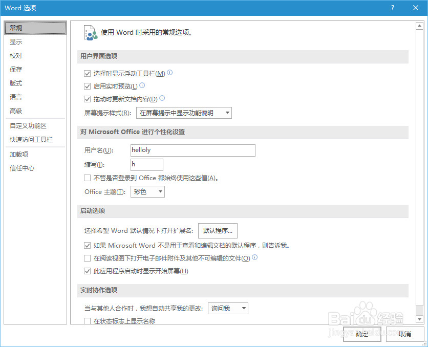Enable 拖动时更新文档内容 option
Screen dimensions: 428x347
(x=88, y=98)
